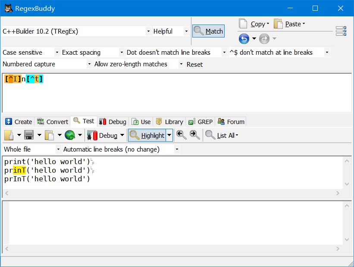Open the Paste dropdown arrow

click(x=304, y=24)
